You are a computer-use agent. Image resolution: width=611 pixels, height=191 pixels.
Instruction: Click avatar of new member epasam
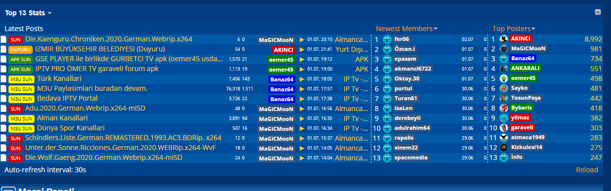click(x=387, y=59)
